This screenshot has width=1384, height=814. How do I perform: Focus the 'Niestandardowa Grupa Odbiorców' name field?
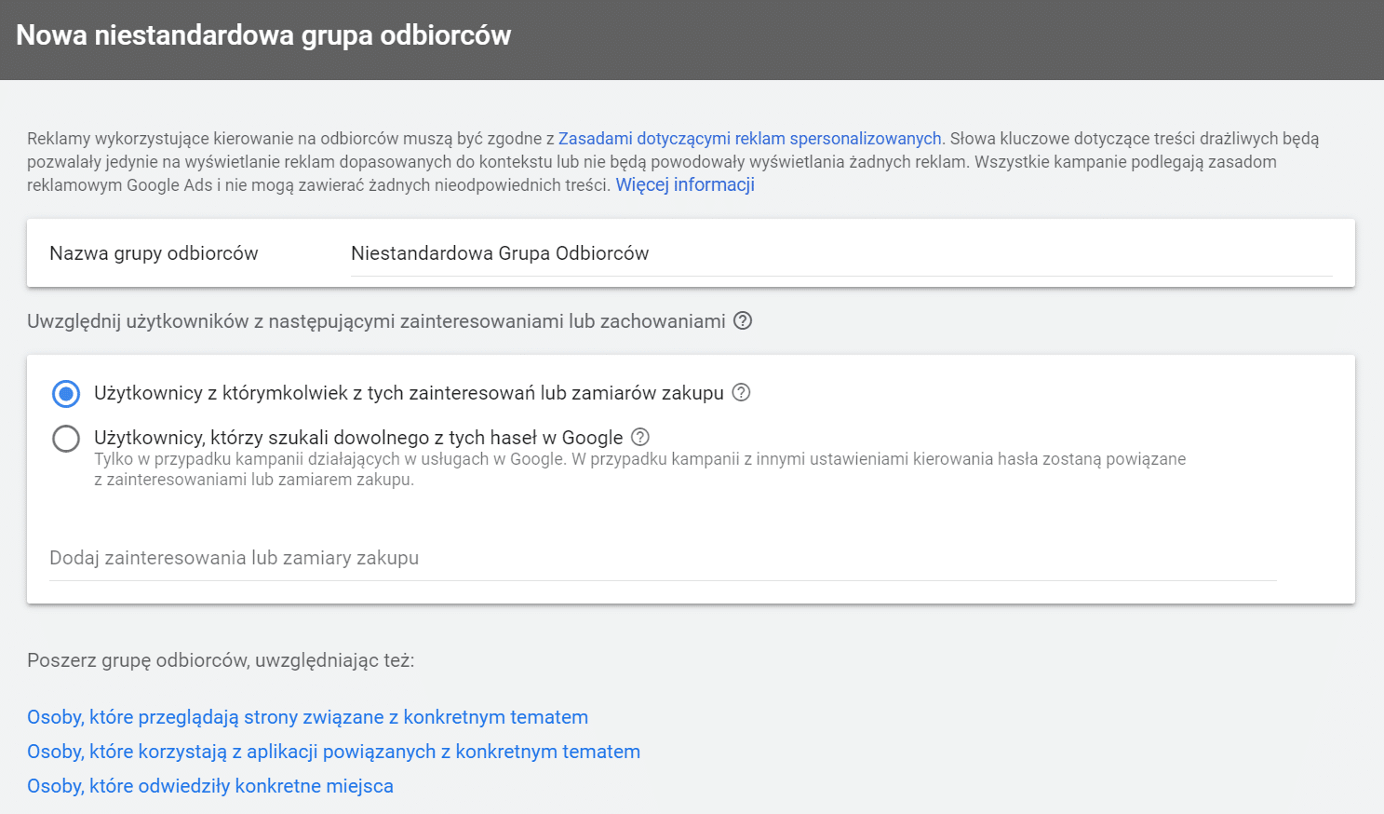click(841, 253)
